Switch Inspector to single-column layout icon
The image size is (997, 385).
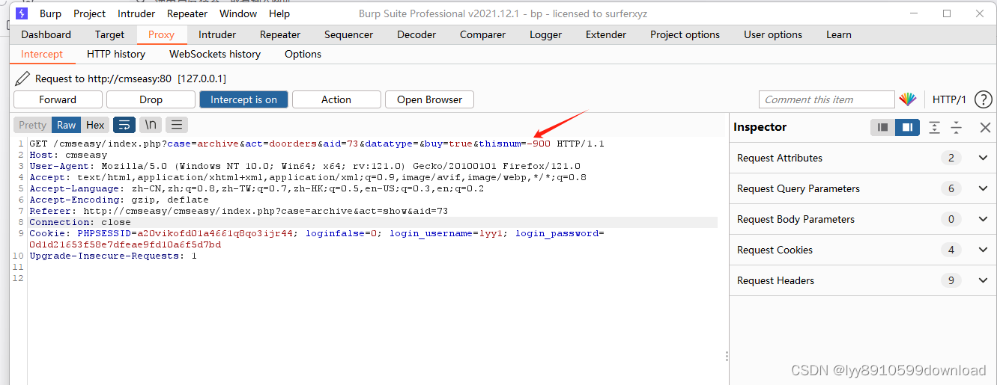click(882, 128)
